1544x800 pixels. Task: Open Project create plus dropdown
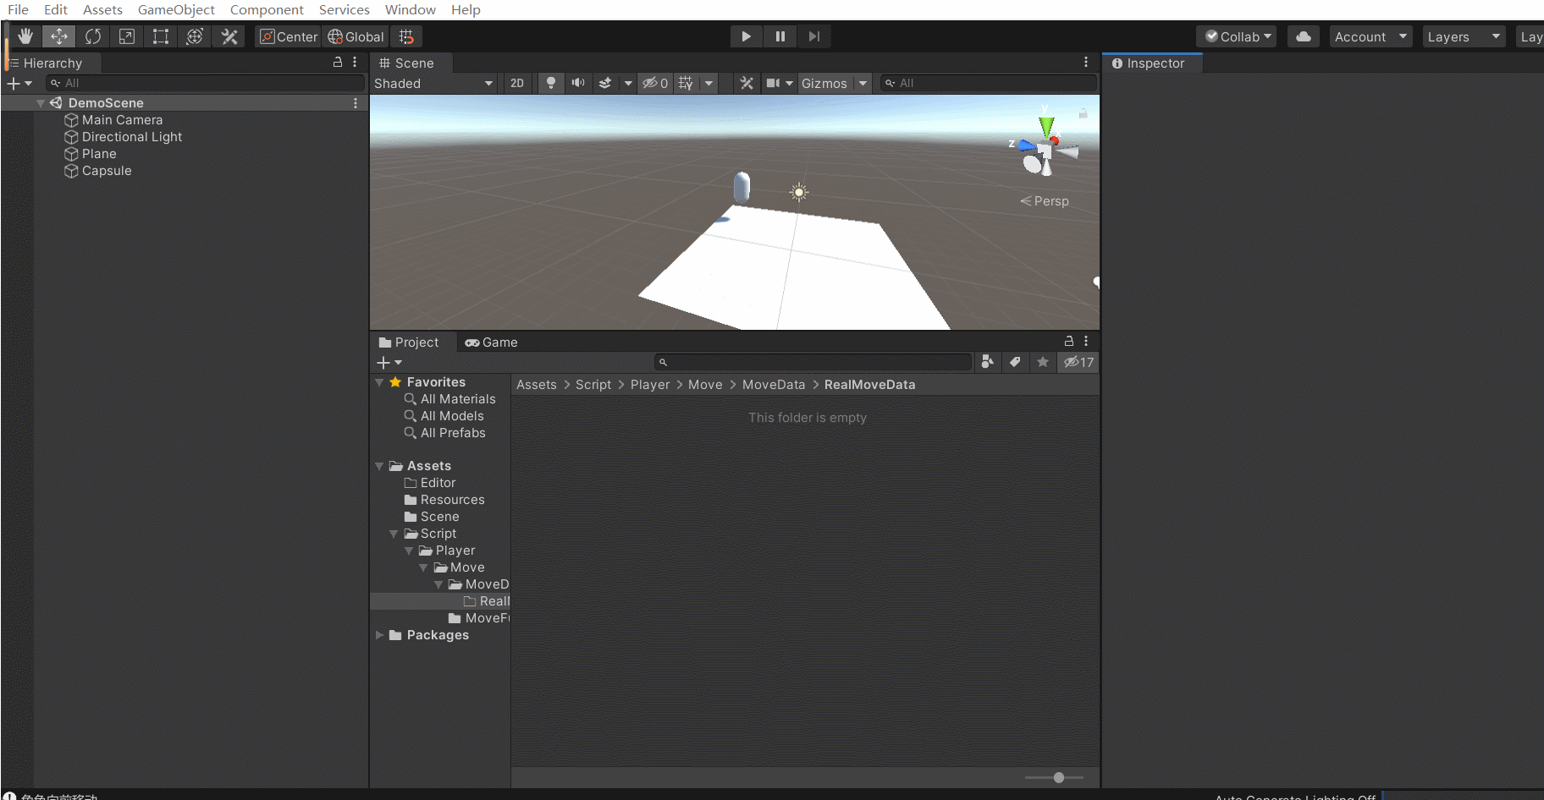(x=389, y=362)
